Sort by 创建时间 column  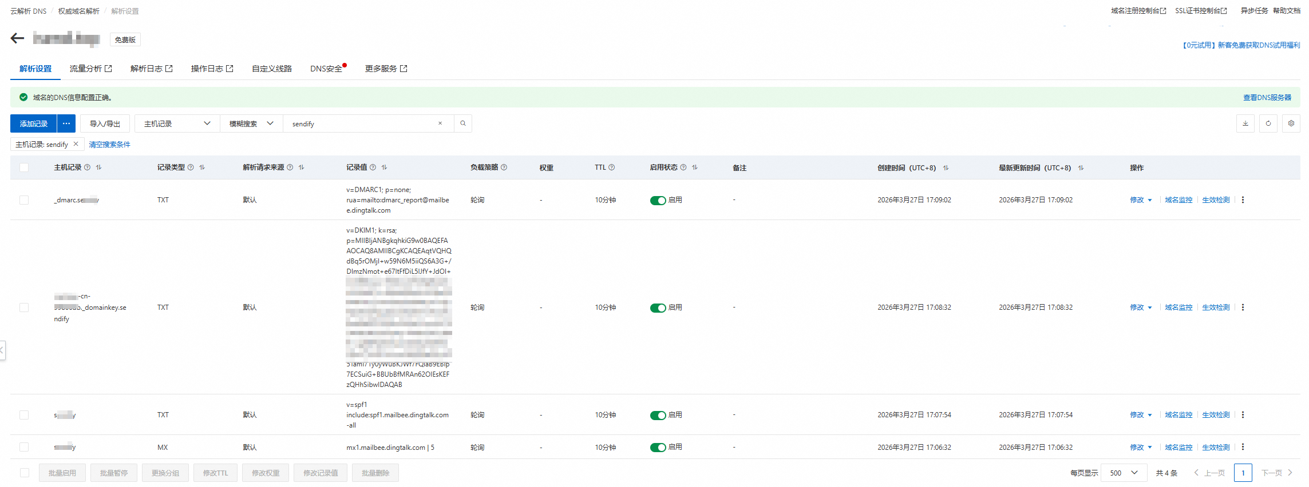click(x=946, y=168)
